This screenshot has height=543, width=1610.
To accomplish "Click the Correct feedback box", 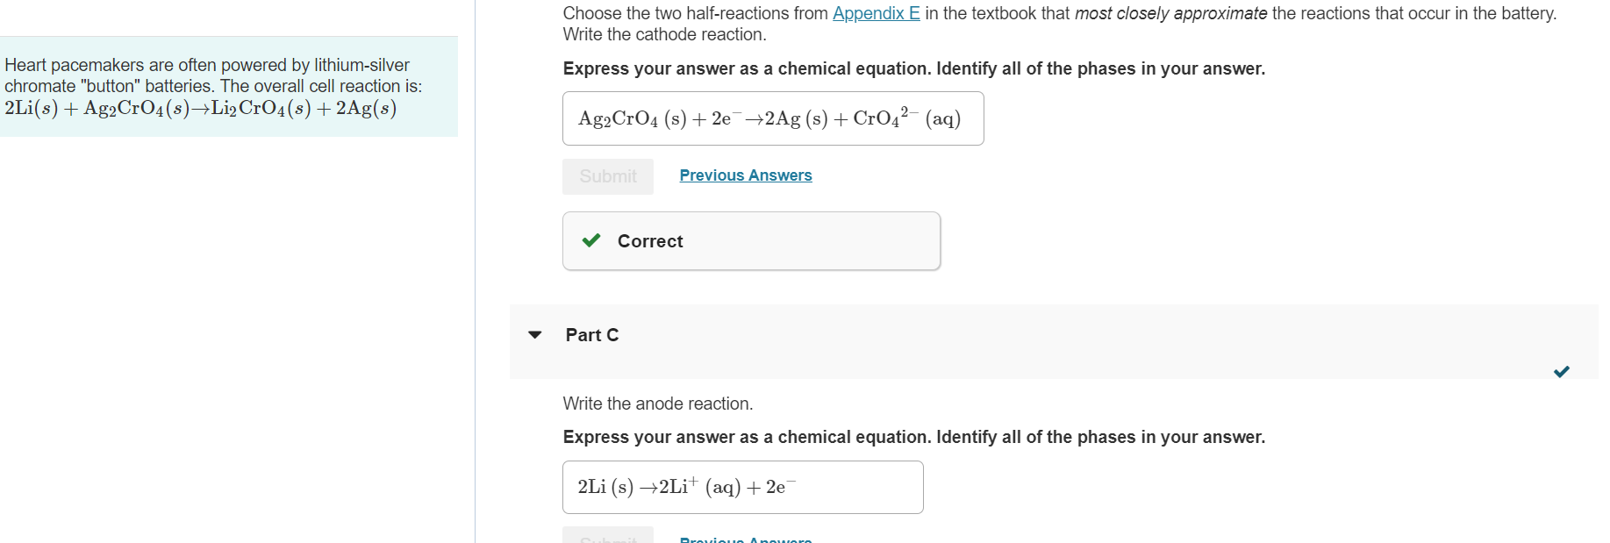I will (x=750, y=240).
